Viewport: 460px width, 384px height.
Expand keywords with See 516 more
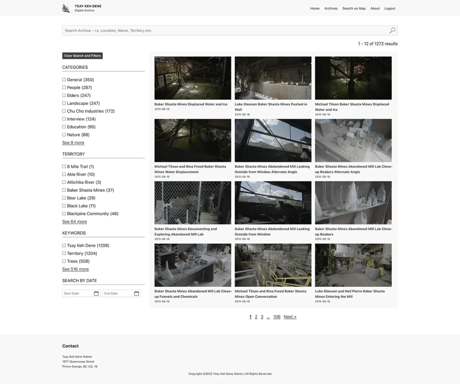click(x=75, y=269)
